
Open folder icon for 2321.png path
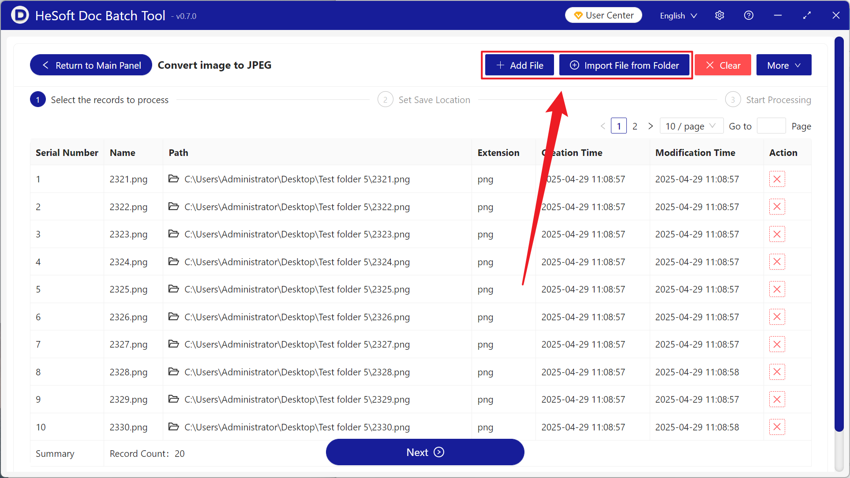[x=174, y=178]
